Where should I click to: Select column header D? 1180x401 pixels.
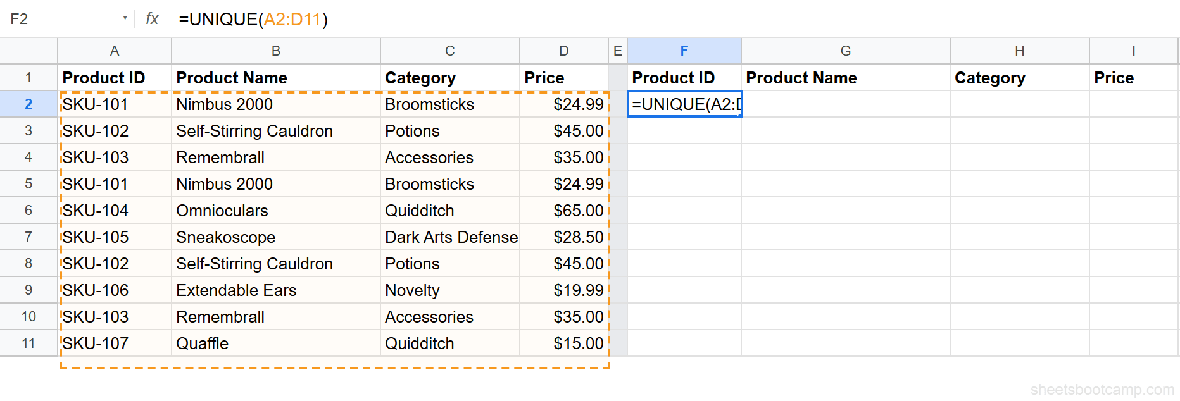[563, 51]
